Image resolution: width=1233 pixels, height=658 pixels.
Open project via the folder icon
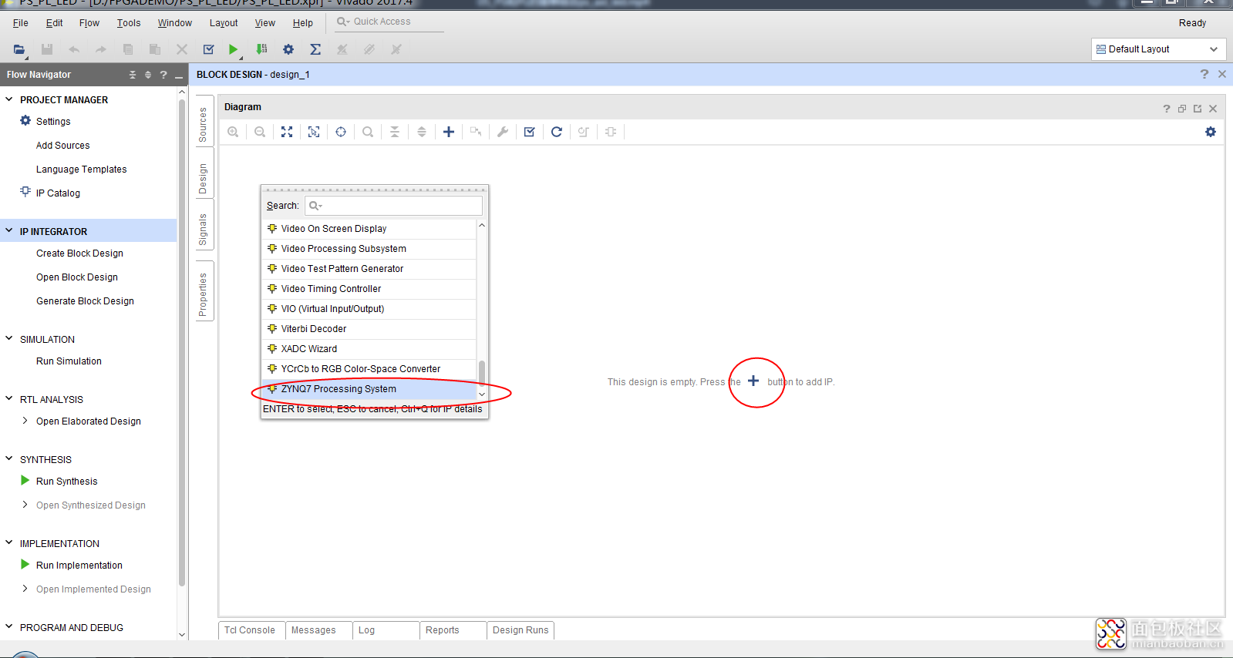pyautogui.click(x=19, y=49)
